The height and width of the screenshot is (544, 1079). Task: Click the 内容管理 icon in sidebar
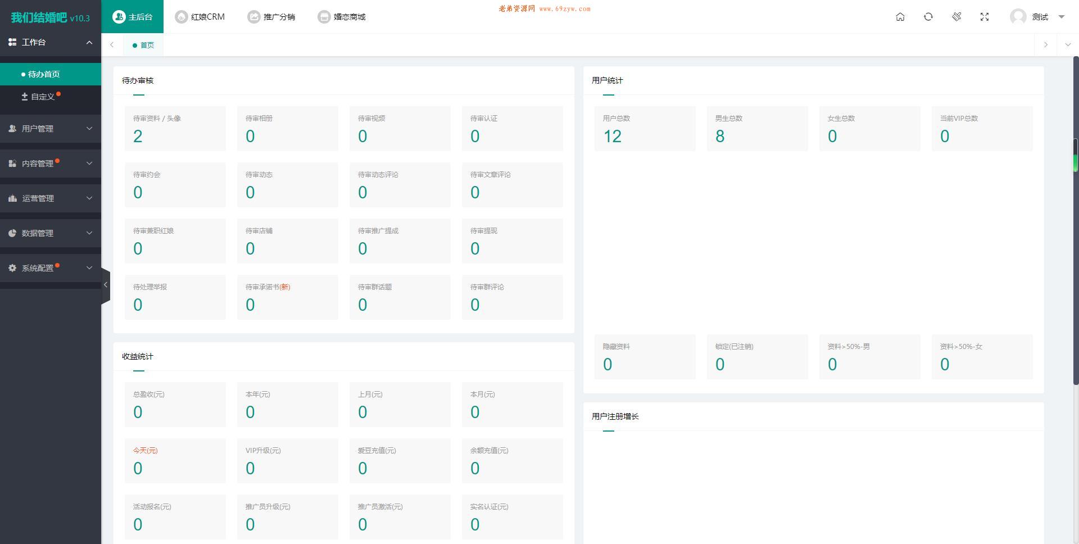(x=12, y=164)
